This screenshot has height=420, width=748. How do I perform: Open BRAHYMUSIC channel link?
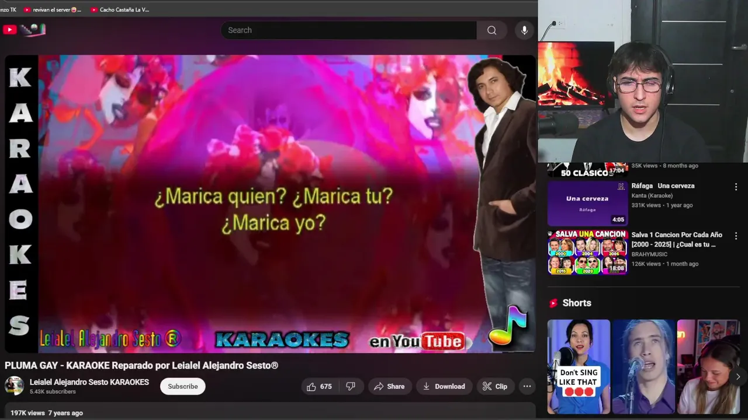click(649, 254)
